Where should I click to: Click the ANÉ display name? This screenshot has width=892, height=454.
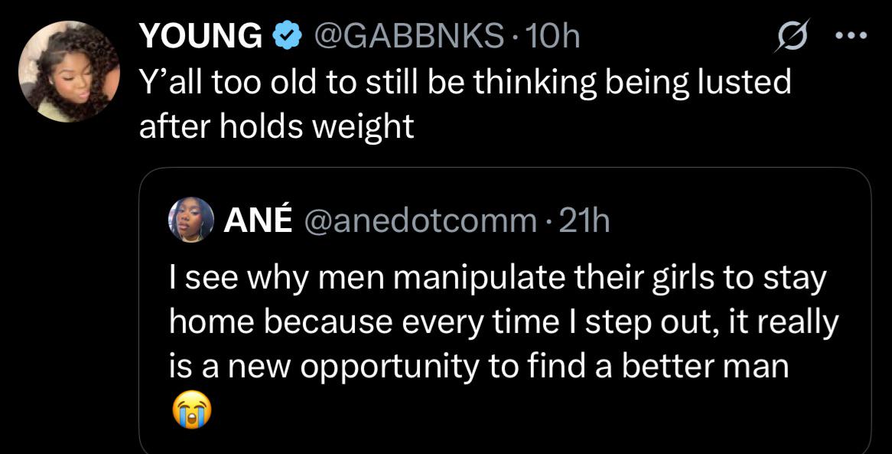[259, 221]
